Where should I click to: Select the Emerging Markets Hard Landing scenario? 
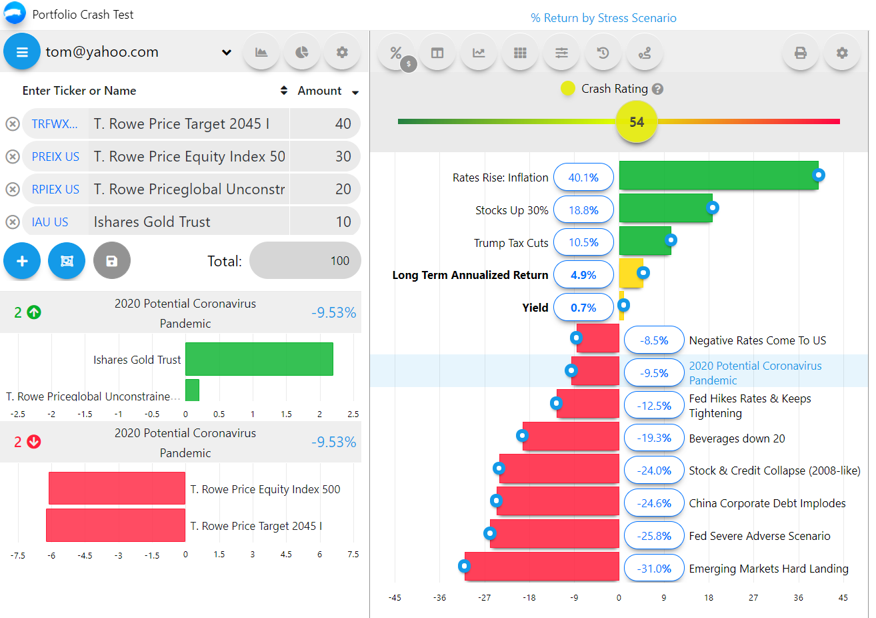point(768,569)
